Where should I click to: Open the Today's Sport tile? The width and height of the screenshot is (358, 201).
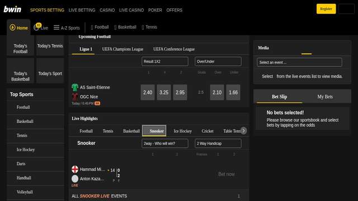pos(50,71)
